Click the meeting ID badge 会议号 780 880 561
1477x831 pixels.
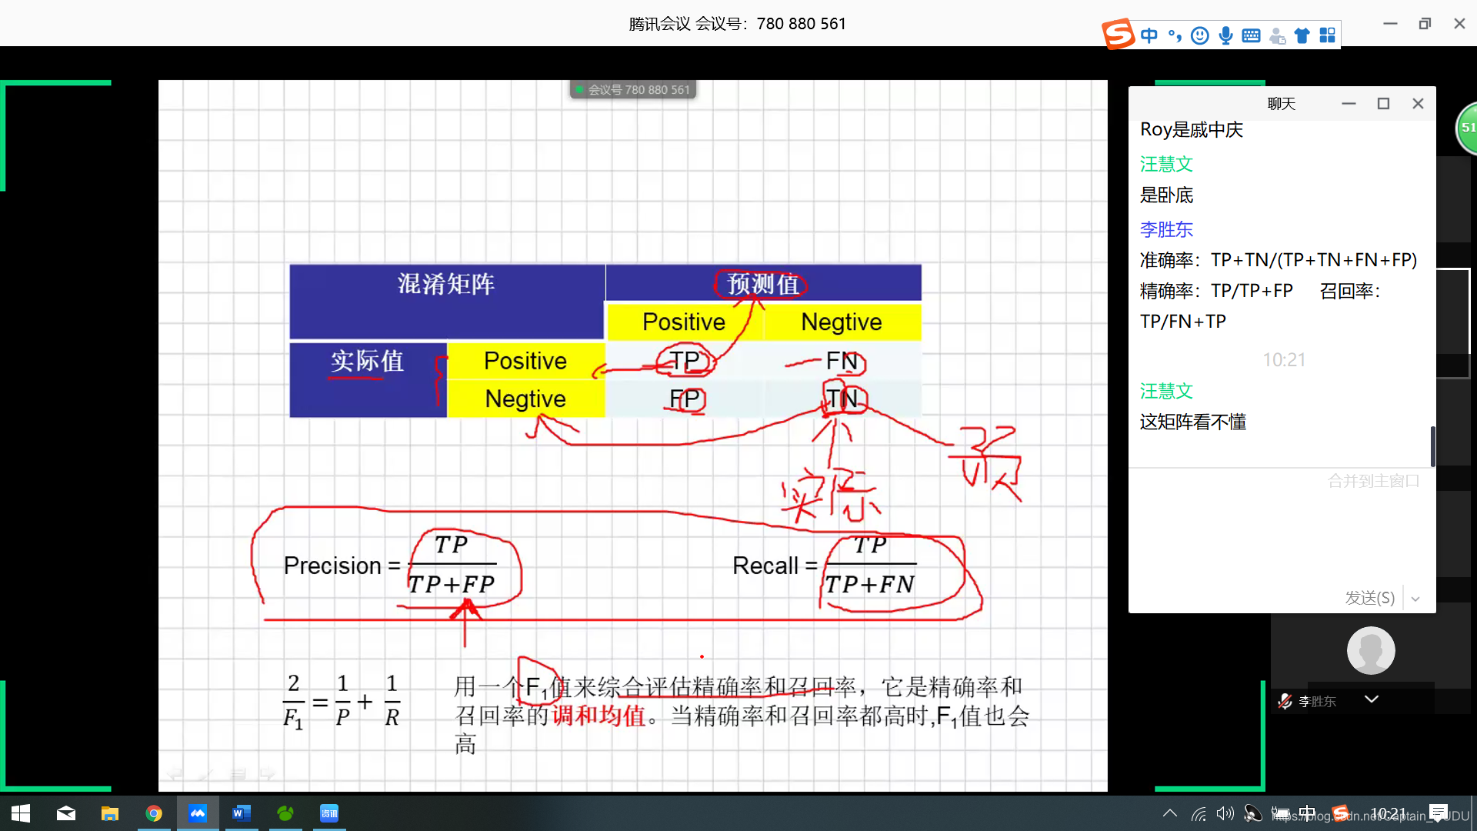633,89
